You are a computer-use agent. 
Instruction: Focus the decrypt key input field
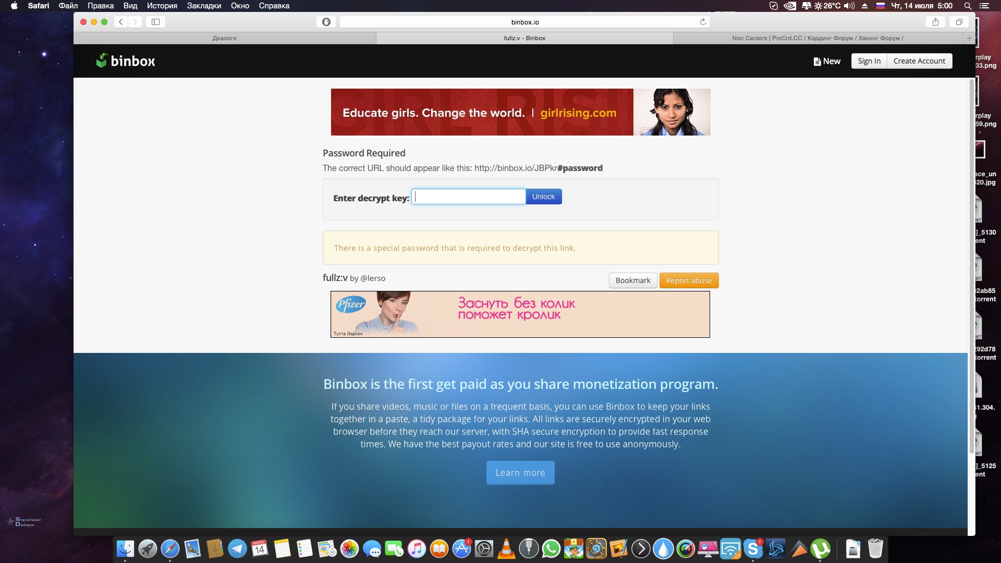pyautogui.click(x=469, y=197)
